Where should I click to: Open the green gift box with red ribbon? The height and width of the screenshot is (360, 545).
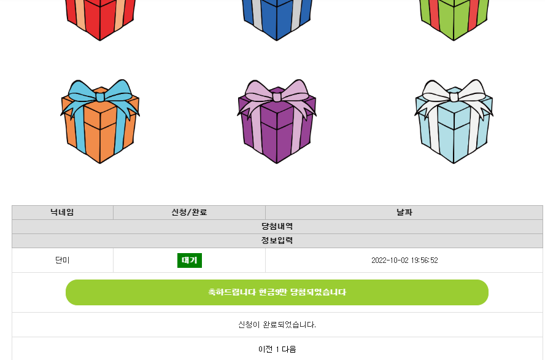click(x=454, y=20)
